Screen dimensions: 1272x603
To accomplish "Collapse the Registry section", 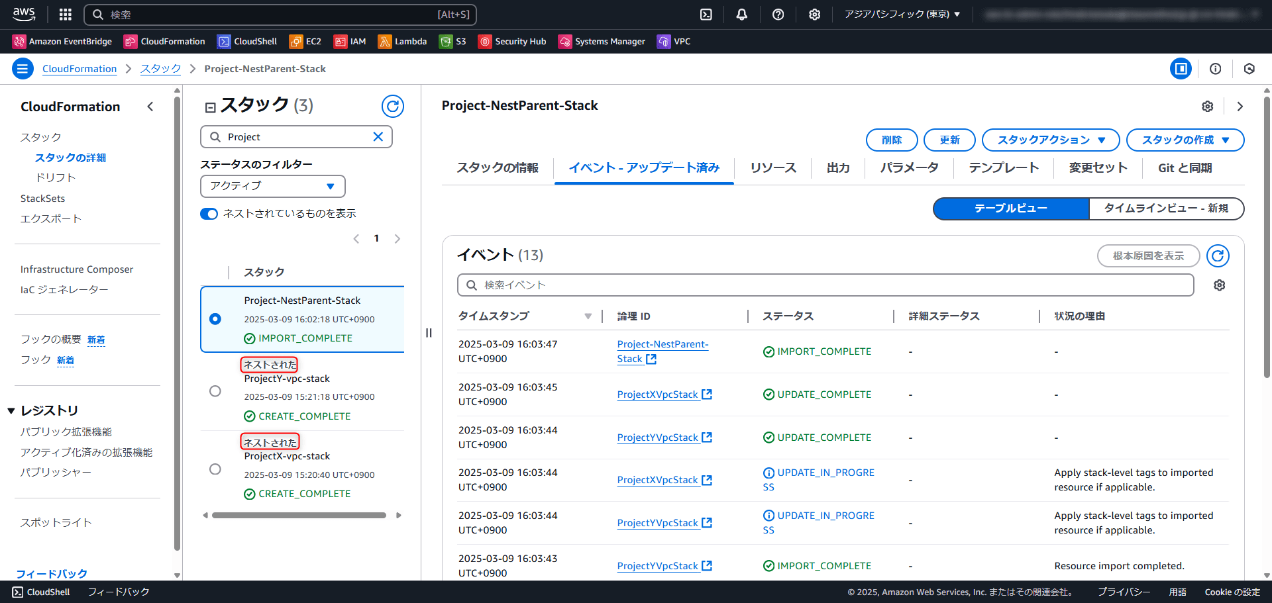I will tap(11, 411).
